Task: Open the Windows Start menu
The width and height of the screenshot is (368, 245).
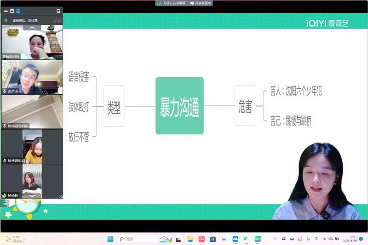Action: point(110,239)
